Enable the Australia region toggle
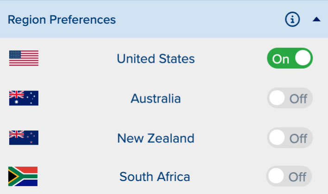The width and height of the screenshot is (328, 194). click(x=290, y=98)
